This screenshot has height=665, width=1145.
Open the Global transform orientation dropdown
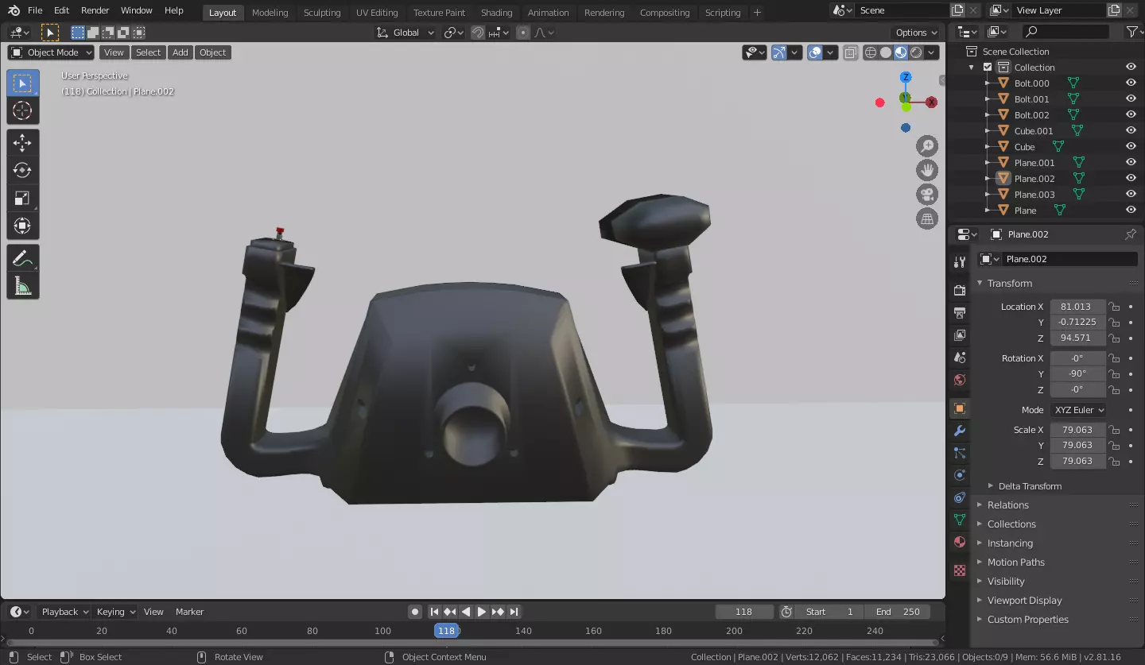click(x=406, y=33)
